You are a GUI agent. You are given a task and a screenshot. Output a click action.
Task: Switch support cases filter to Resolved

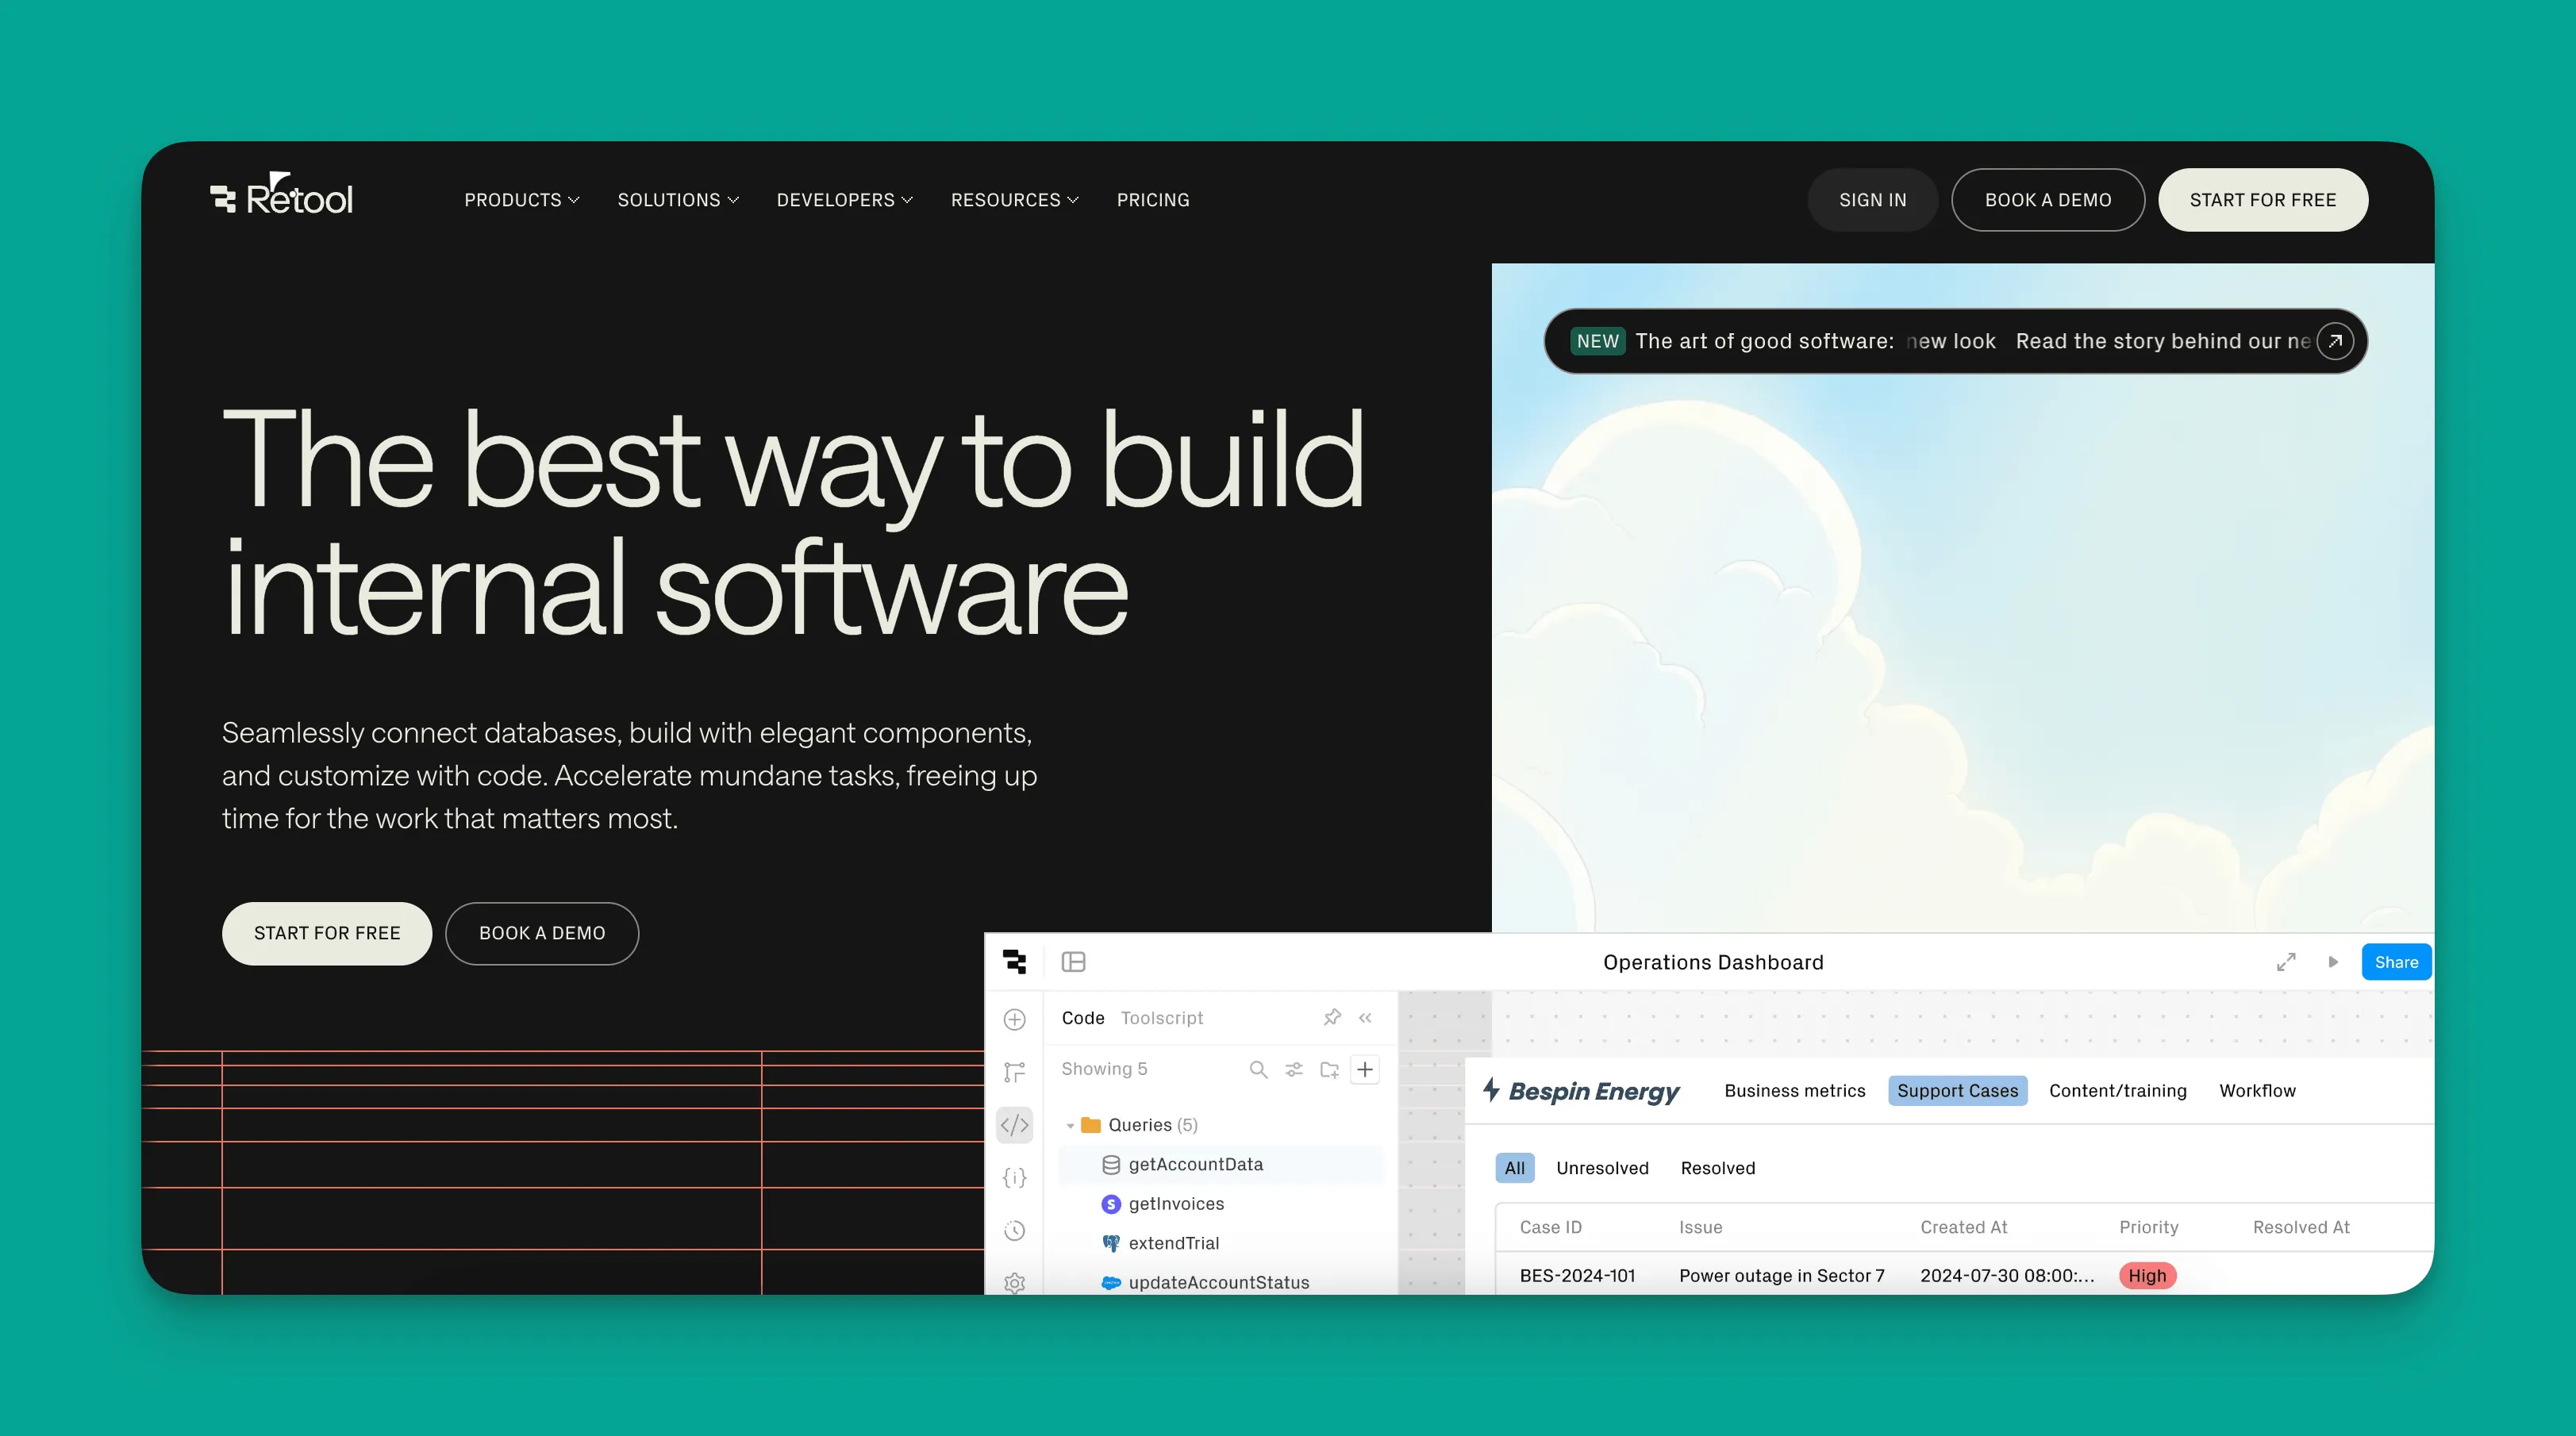pos(1717,1167)
